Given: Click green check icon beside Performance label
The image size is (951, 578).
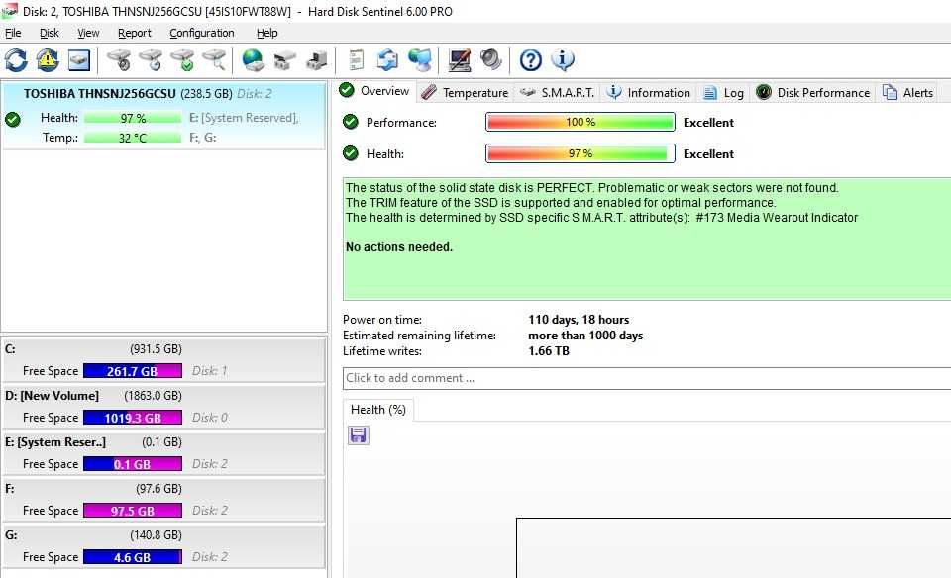Looking at the screenshot, I should [x=351, y=122].
